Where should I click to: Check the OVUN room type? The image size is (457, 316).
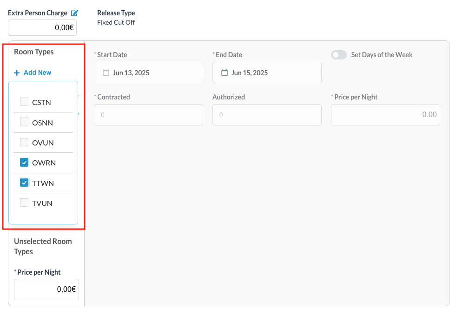(24, 142)
